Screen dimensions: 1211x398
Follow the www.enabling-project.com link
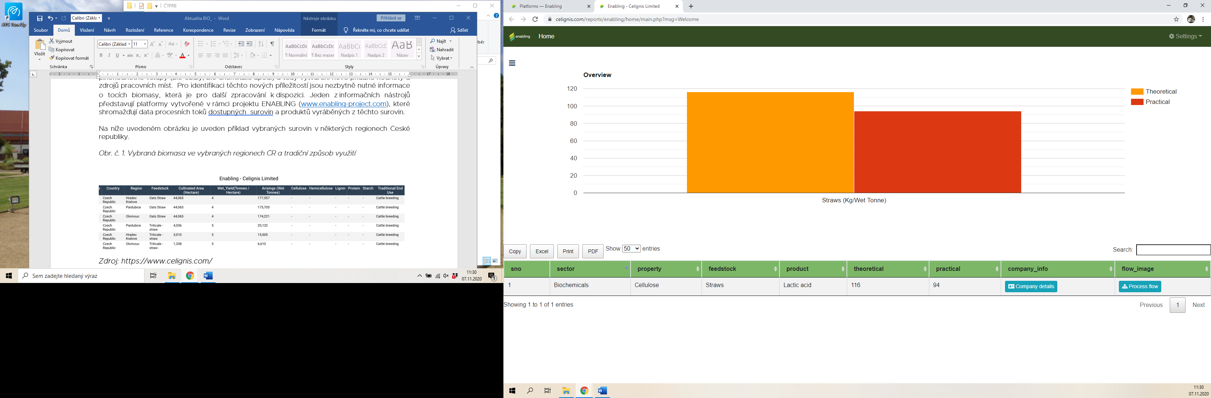[343, 104]
